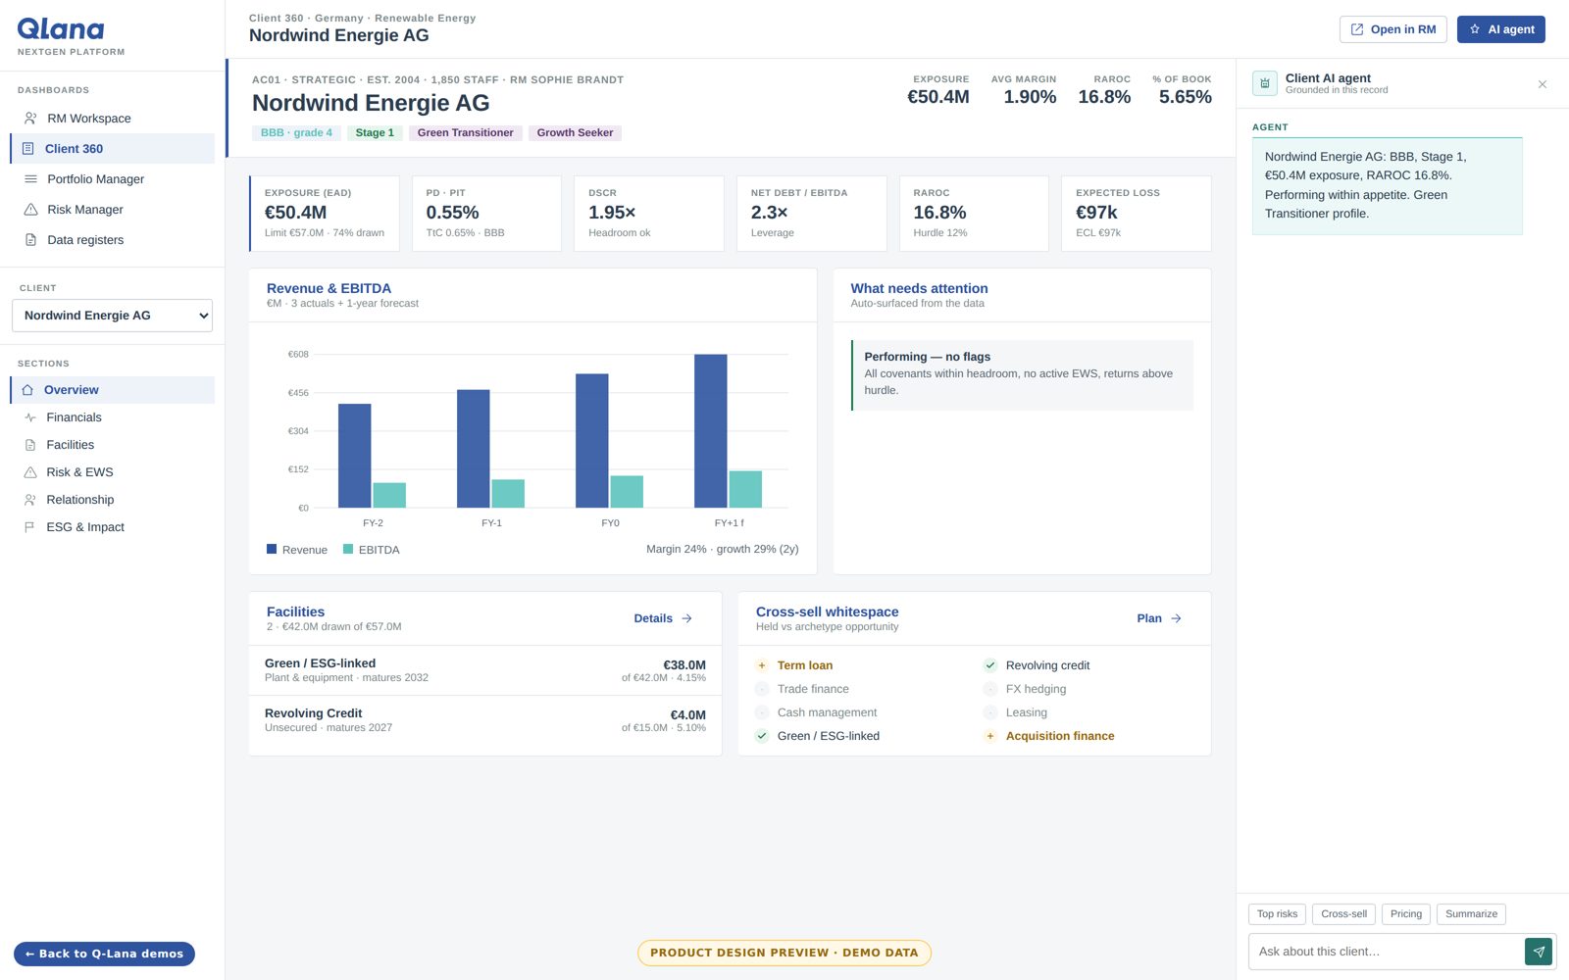Image resolution: width=1569 pixels, height=980 pixels.
Task: Choose the Pricing suggestion chip
Action: (1406, 914)
